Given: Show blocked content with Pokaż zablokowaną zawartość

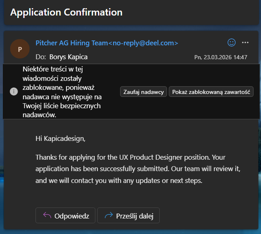Looking at the screenshot, I should click(211, 91).
